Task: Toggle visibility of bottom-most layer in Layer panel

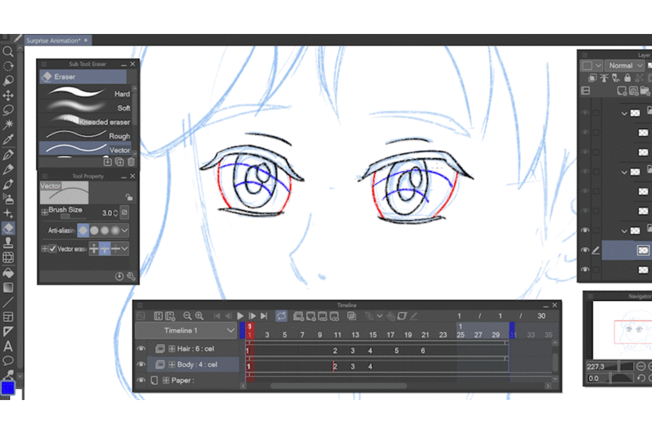Action: (585, 270)
